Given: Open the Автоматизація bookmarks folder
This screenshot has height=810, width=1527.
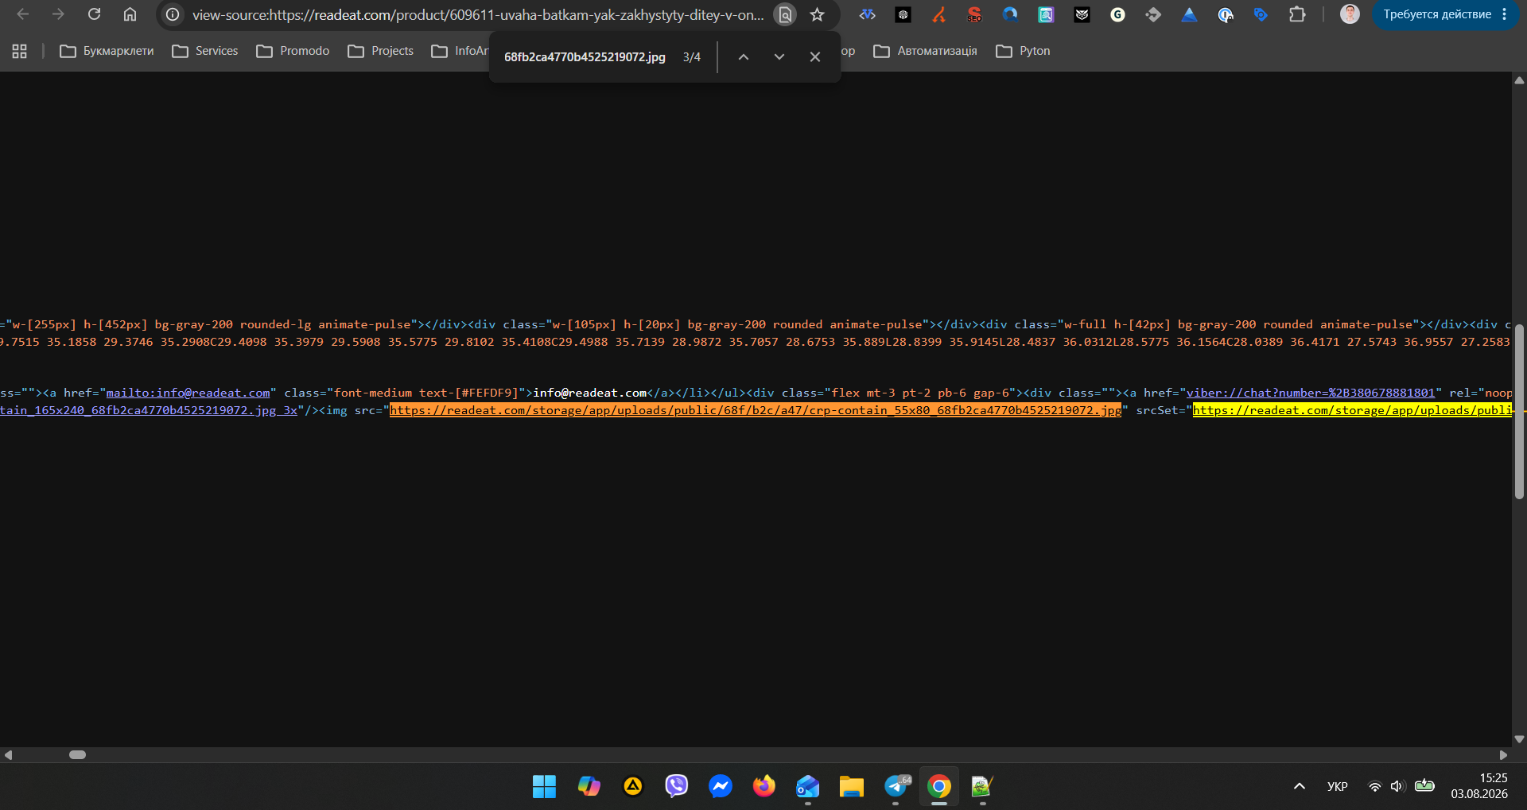Looking at the screenshot, I should pyautogui.click(x=926, y=51).
